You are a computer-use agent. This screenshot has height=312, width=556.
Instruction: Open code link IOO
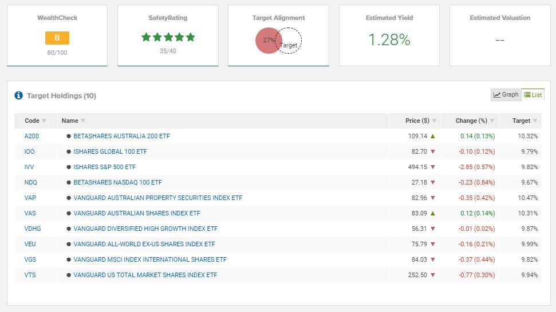click(x=29, y=151)
